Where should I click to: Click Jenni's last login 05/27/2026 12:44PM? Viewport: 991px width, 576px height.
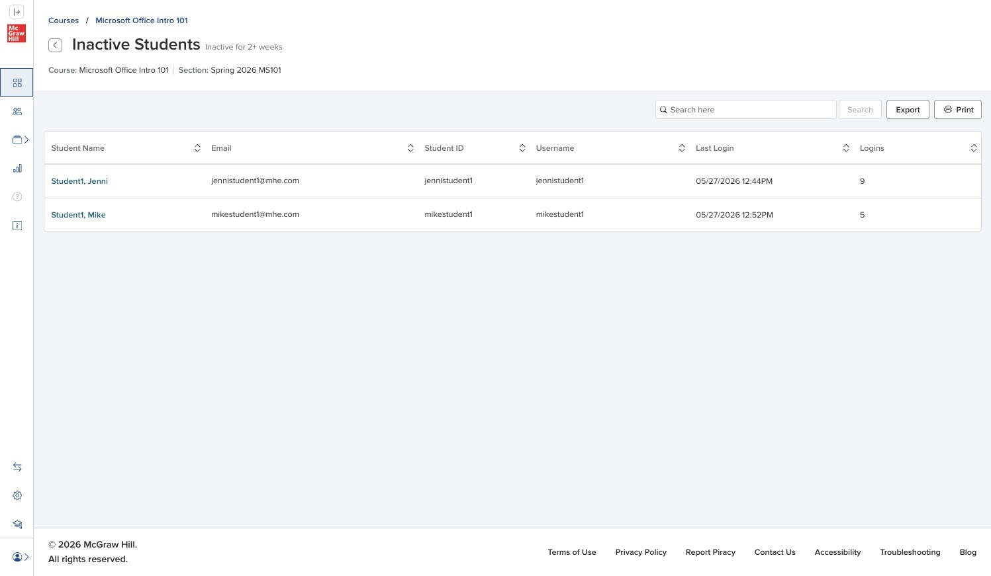(x=734, y=181)
